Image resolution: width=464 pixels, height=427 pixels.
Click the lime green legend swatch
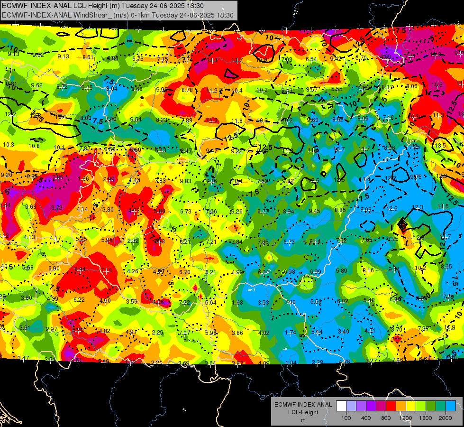[x=421, y=406]
